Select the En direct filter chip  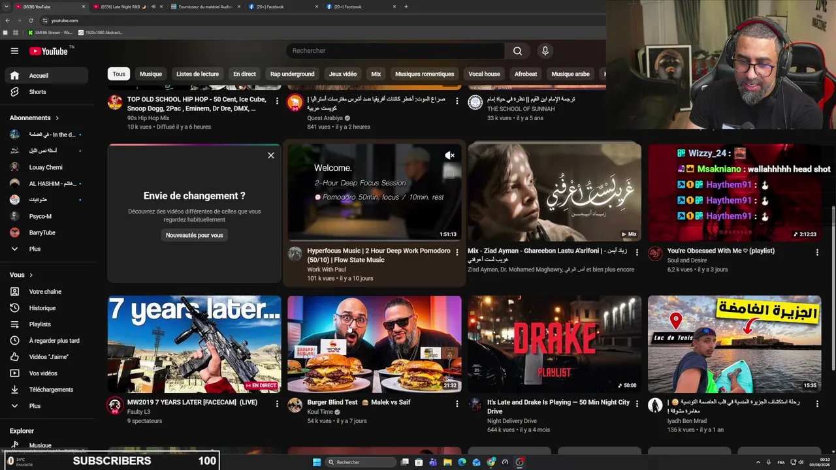[245, 74]
